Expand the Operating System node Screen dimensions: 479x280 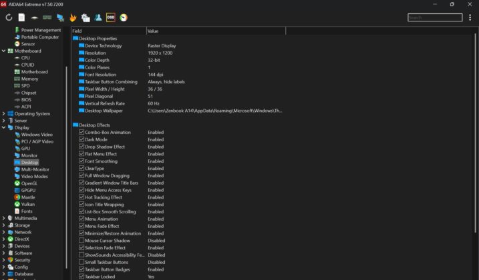3,113
